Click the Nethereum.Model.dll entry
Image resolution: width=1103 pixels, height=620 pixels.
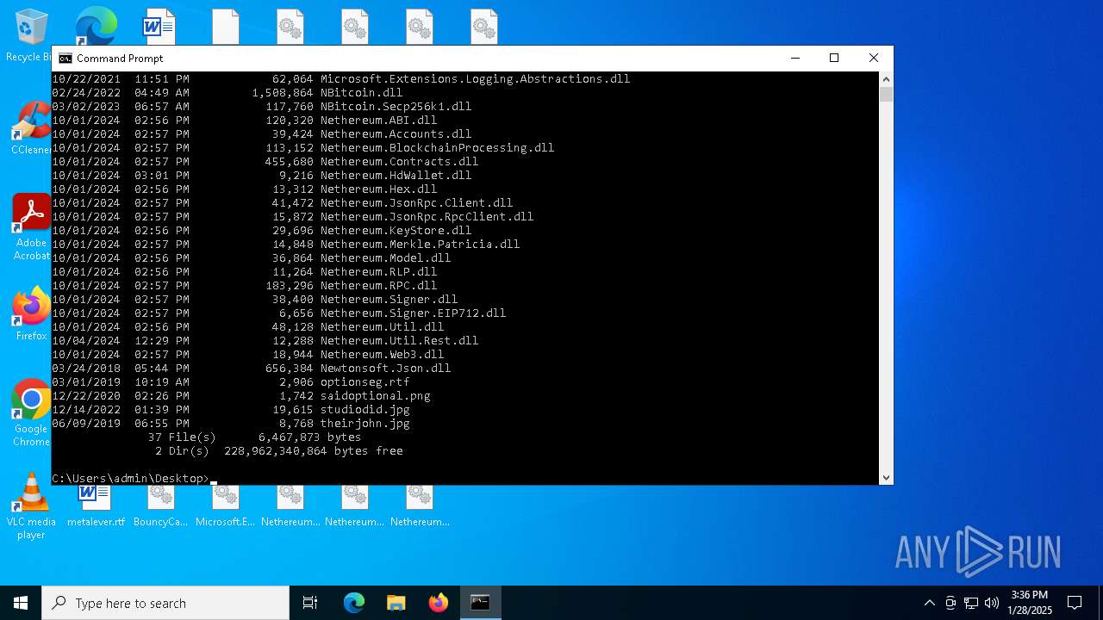pyautogui.click(x=386, y=258)
